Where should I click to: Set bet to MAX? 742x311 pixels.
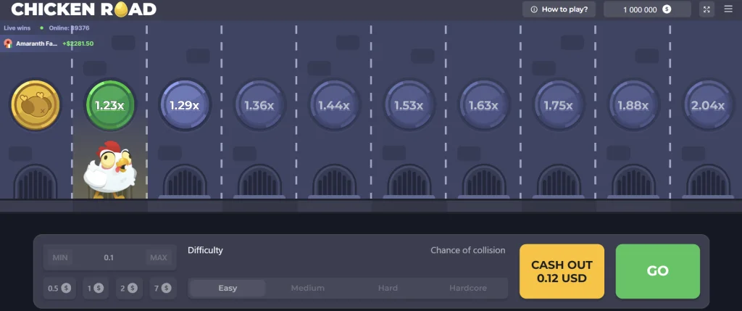click(159, 257)
